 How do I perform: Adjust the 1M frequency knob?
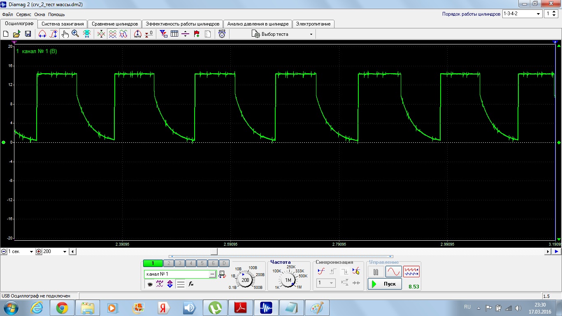tap(288, 280)
